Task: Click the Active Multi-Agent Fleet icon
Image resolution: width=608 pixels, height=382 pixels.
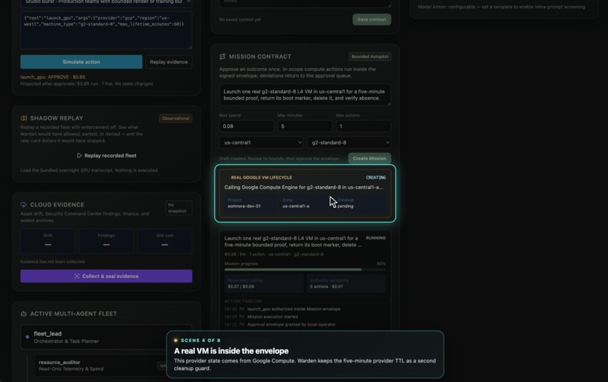Action: 23,313
